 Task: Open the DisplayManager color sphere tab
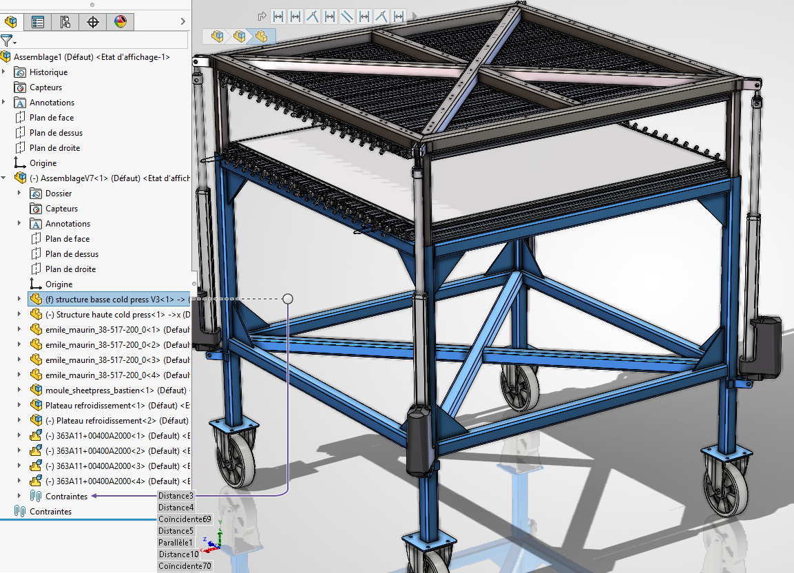pos(121,22)
